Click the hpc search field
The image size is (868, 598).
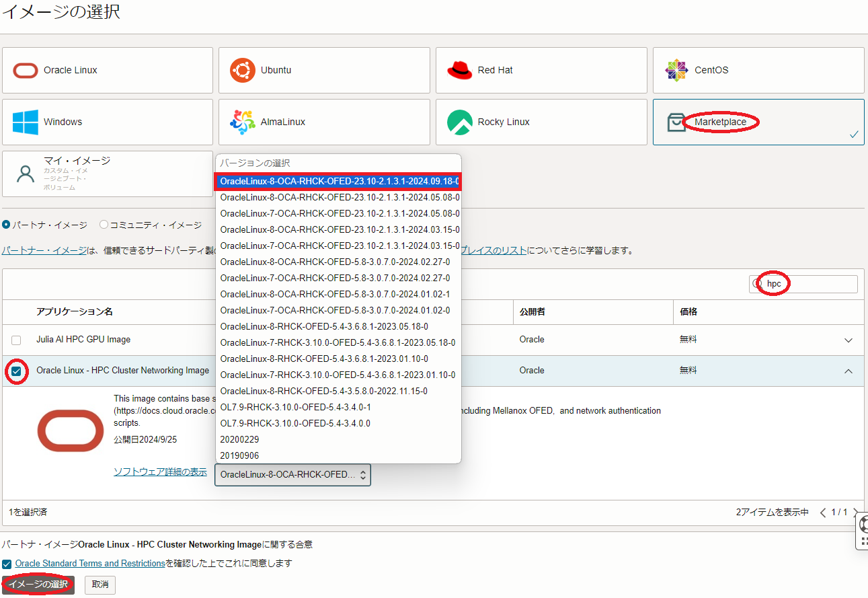pos(809,284)
